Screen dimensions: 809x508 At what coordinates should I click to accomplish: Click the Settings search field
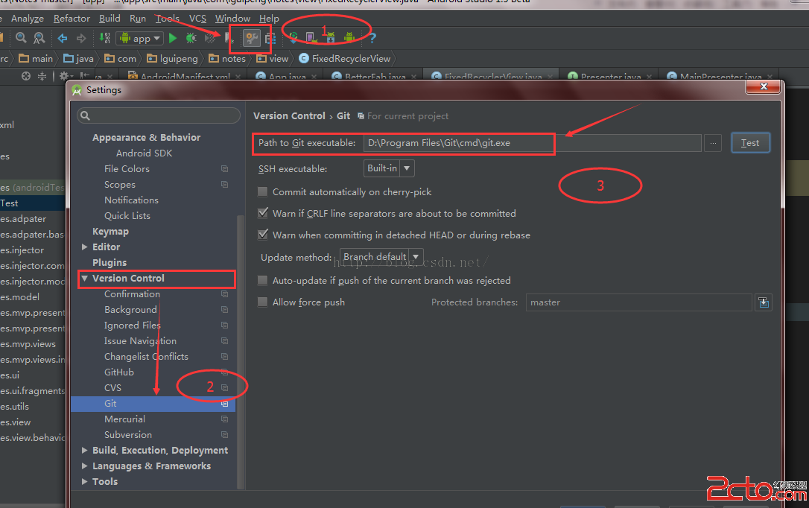click(159, 115)
